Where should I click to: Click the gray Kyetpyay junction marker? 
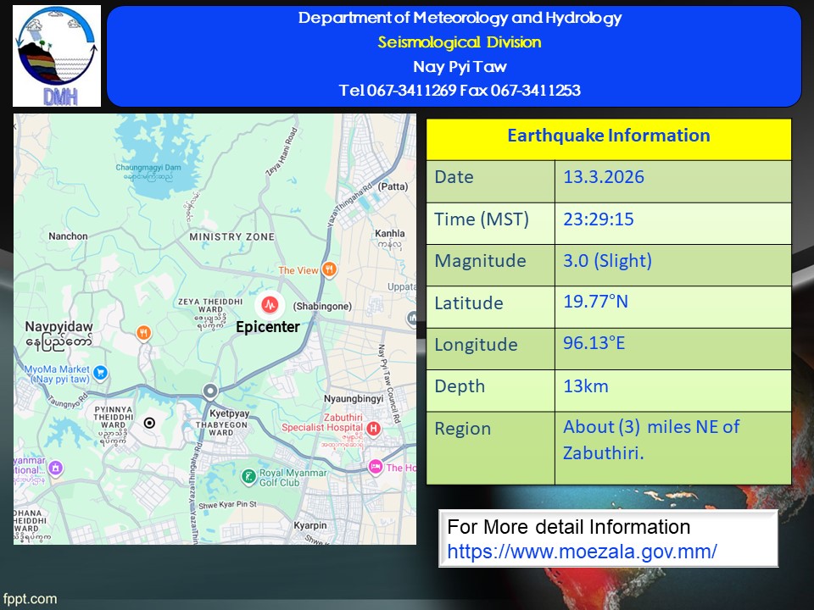(209, 391)
